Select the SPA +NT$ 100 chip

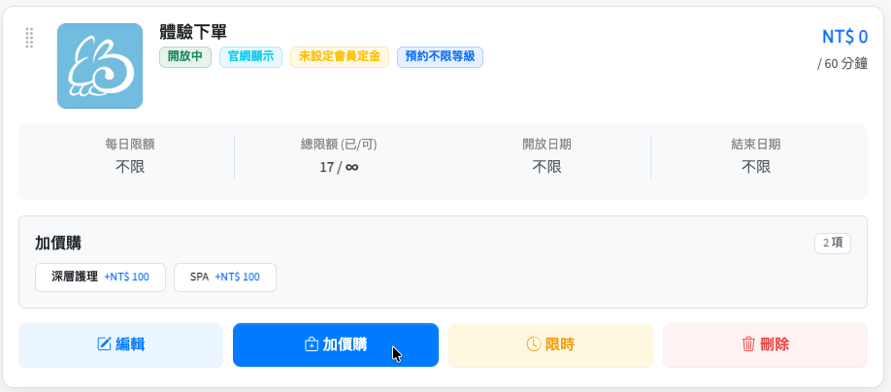pyautogui.click(x=225, y=278)
